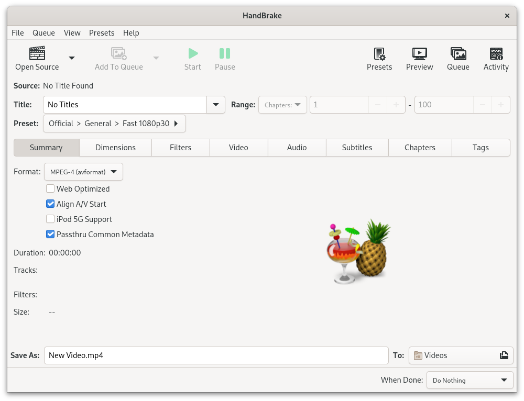The height and width of the screenshot is (401, 524).
Task: Enable iPod 5G Support checkbox
Action: tap(51, 219)
